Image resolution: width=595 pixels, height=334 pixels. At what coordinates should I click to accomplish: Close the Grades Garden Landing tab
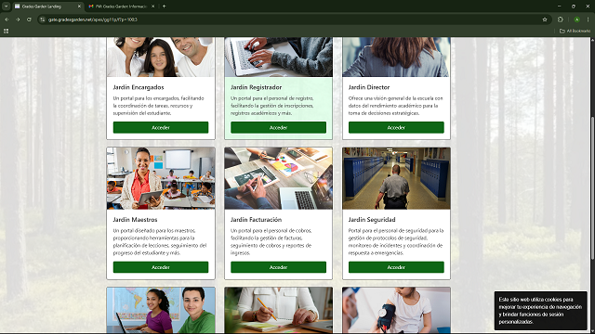(x=79, y=6)
